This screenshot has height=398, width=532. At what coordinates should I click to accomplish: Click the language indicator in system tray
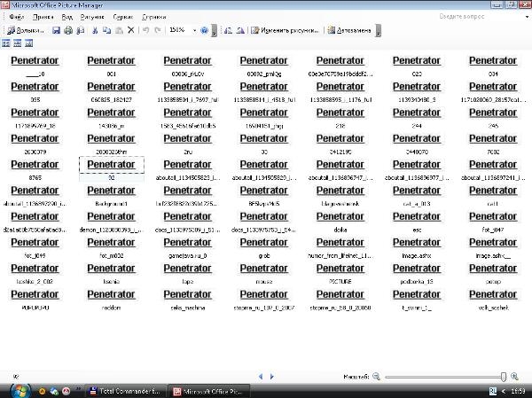[493, 391]
